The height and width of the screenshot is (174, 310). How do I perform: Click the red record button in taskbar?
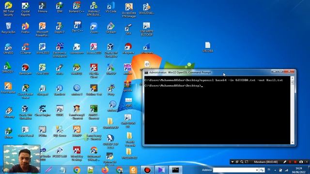coord(147,170)
